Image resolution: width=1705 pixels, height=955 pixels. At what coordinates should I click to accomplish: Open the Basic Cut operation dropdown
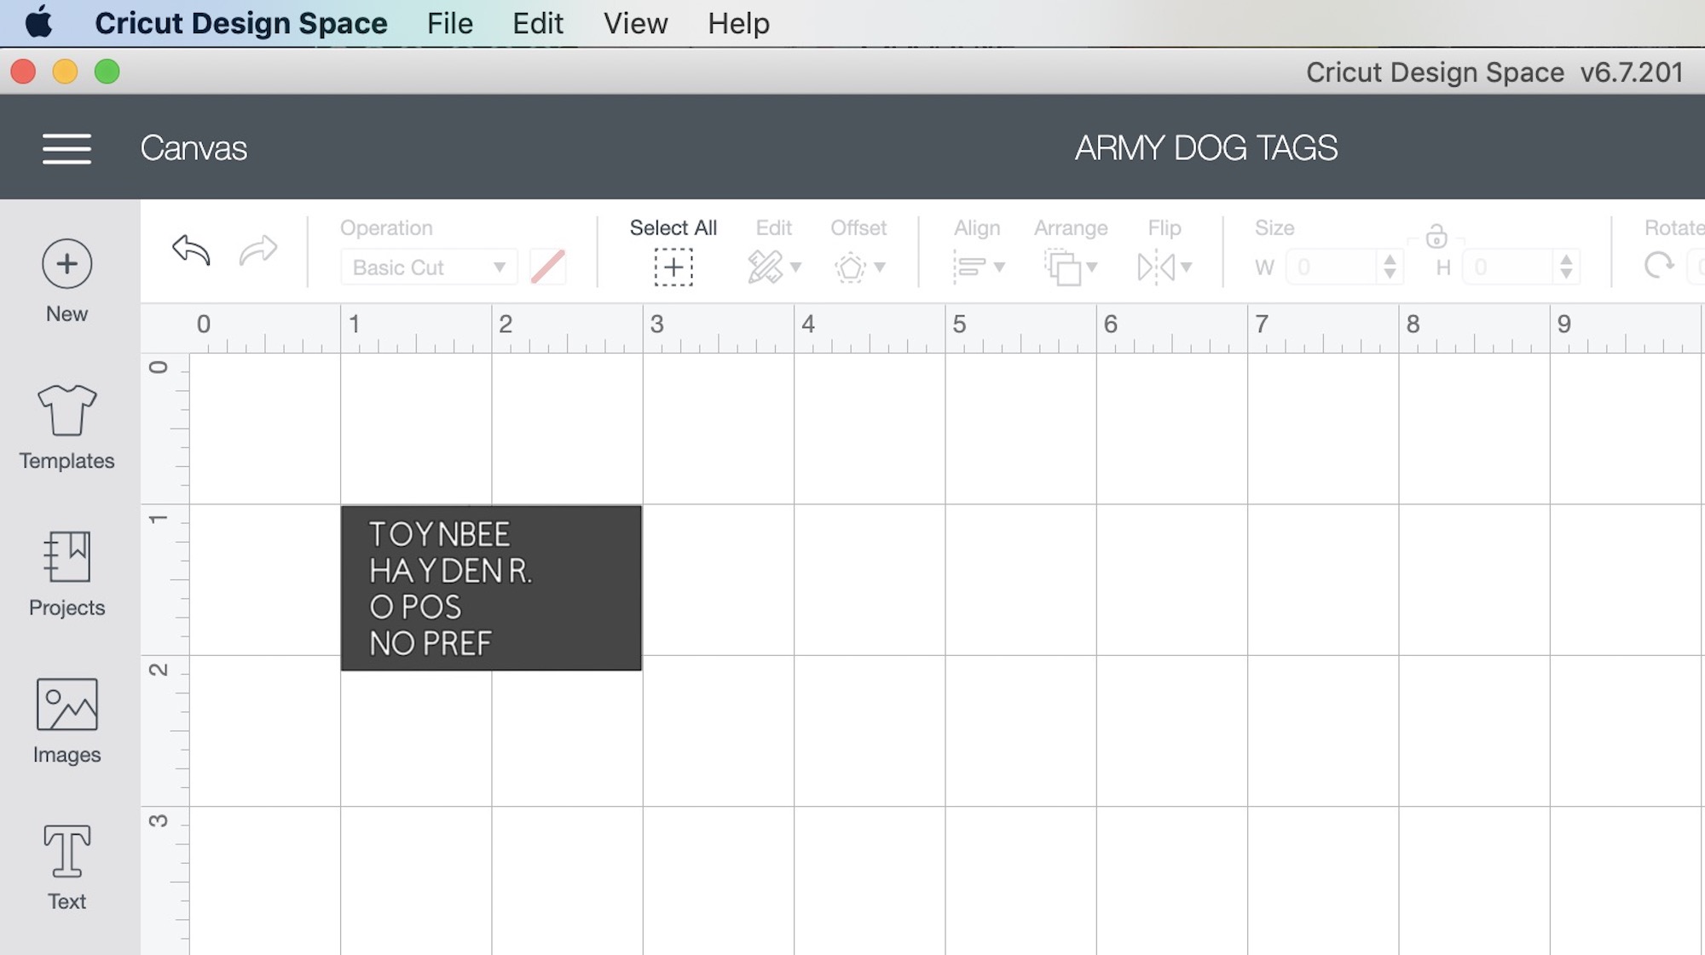429,268
